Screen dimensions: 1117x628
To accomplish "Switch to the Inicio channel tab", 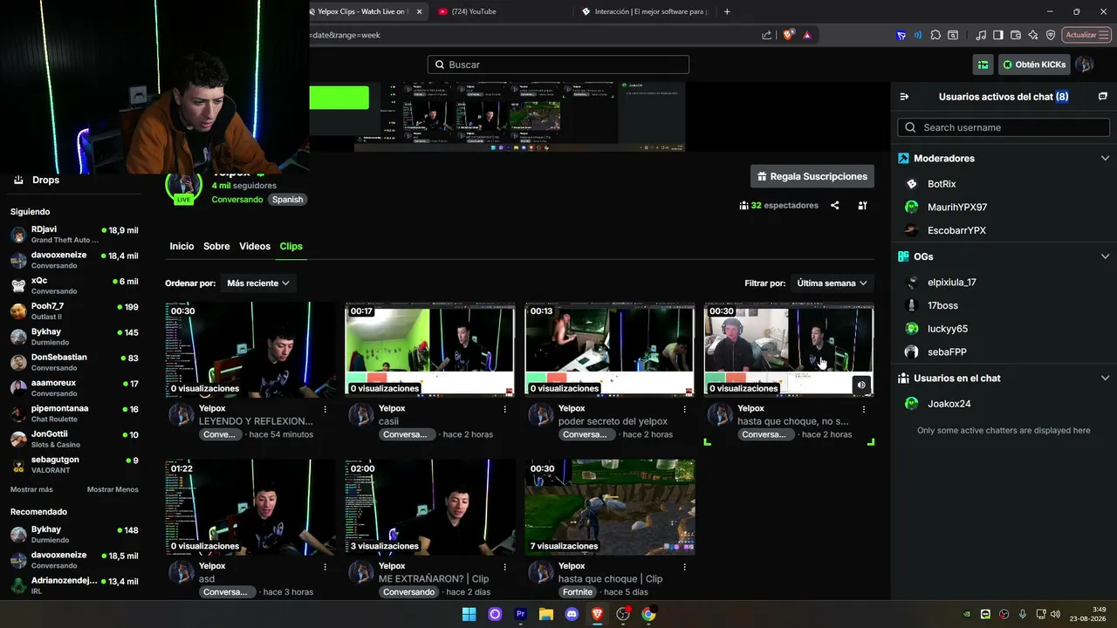I will pyautogui.click(x=182, y=247).
